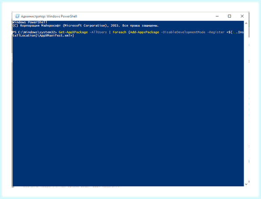Click the 'Foreach' keyword
Image resolution: width=261 pixels, height=199 pixels.
120,32
